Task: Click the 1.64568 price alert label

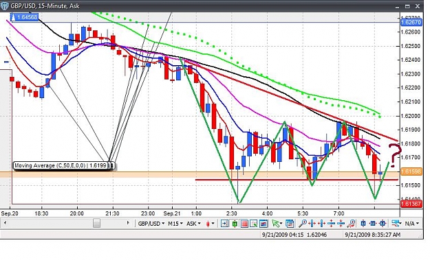Action: click(x=24, y=17)
